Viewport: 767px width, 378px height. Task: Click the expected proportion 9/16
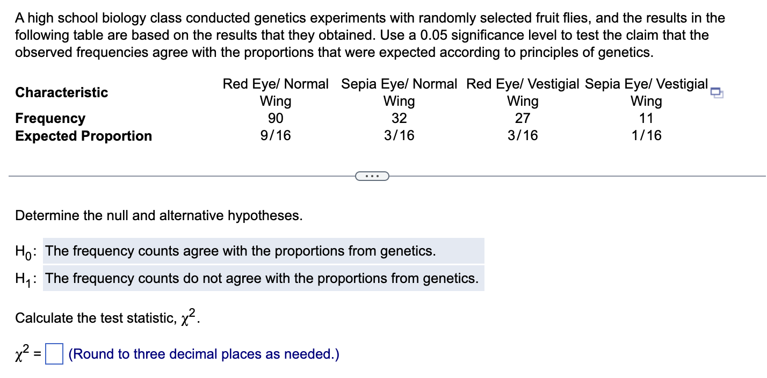pos(276,136)
